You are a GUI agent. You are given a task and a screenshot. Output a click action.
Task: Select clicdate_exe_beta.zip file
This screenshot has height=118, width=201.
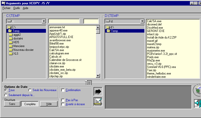click(x=62, y=70)
